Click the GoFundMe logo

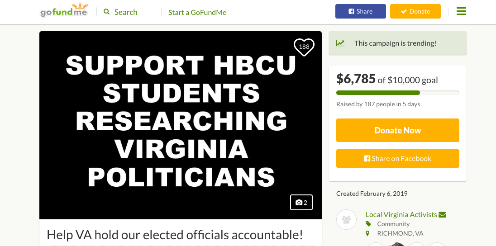pos(64,11)
